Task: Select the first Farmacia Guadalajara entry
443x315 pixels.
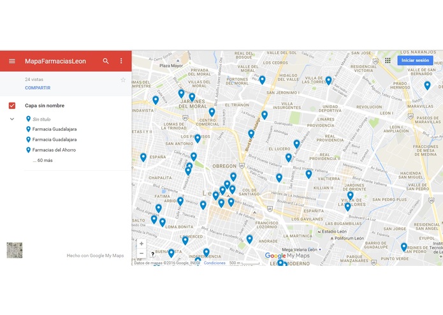Action: tap(54, 129)
